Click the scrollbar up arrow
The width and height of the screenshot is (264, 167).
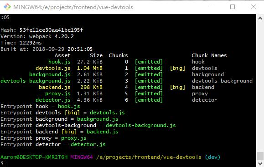point(260,18)
